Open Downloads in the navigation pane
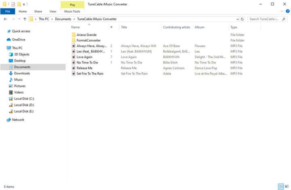 tap(22, 73)
